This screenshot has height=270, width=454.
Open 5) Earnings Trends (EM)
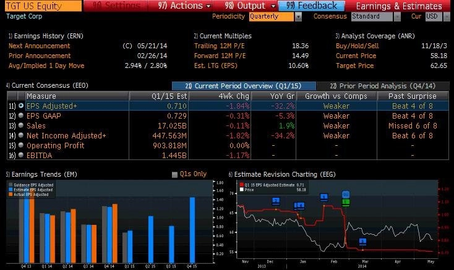[x=41, y=174]
